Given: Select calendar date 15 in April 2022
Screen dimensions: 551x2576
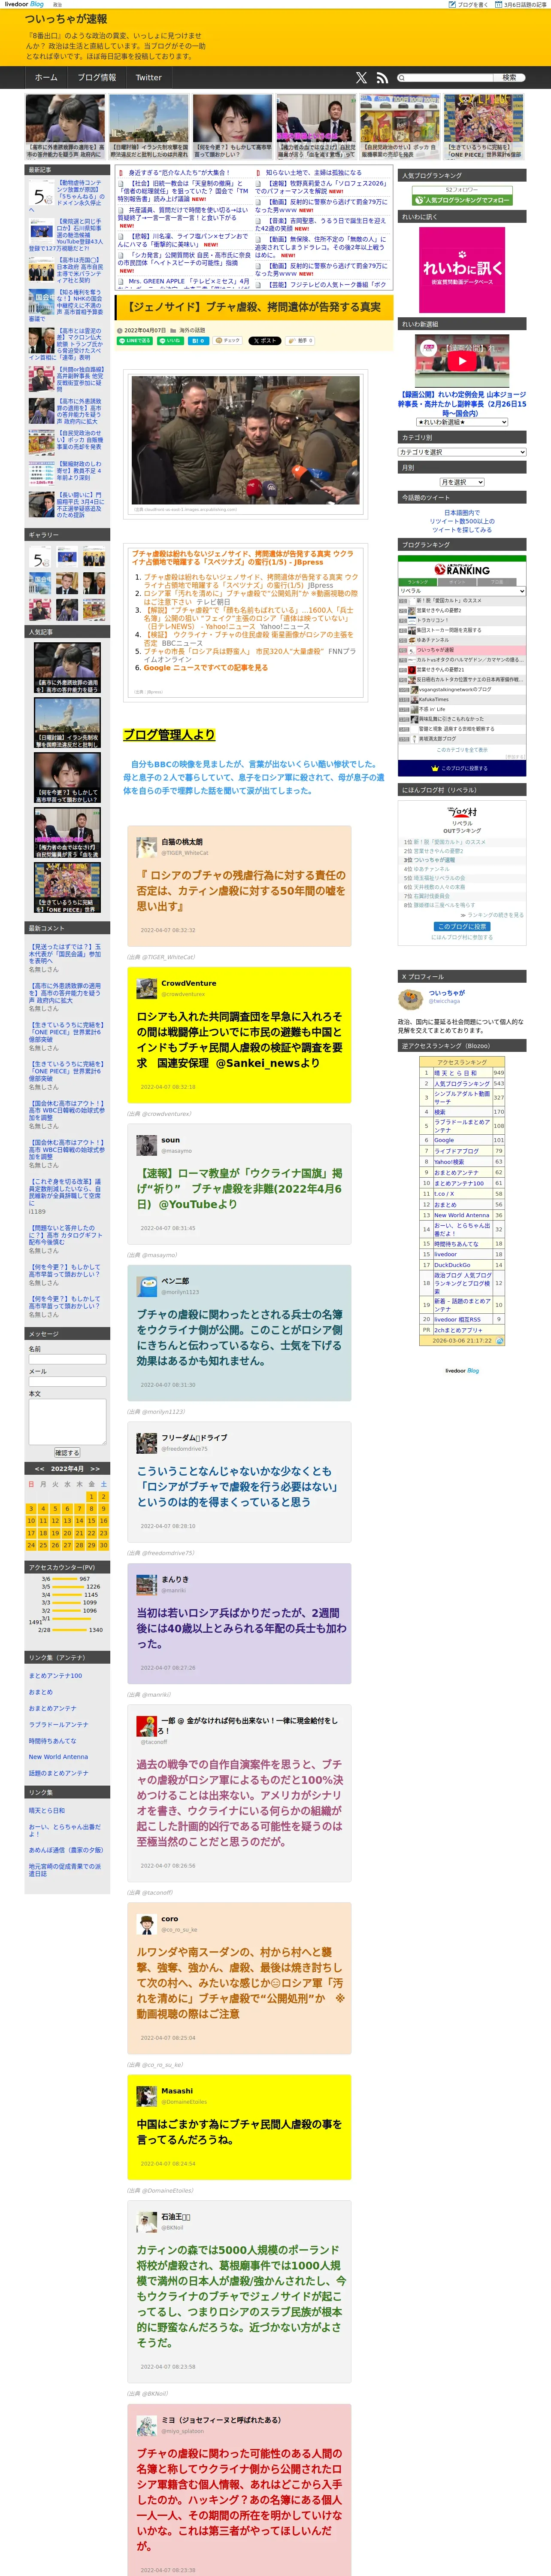Looking at the screenshot, I should tap(91, 1521).
